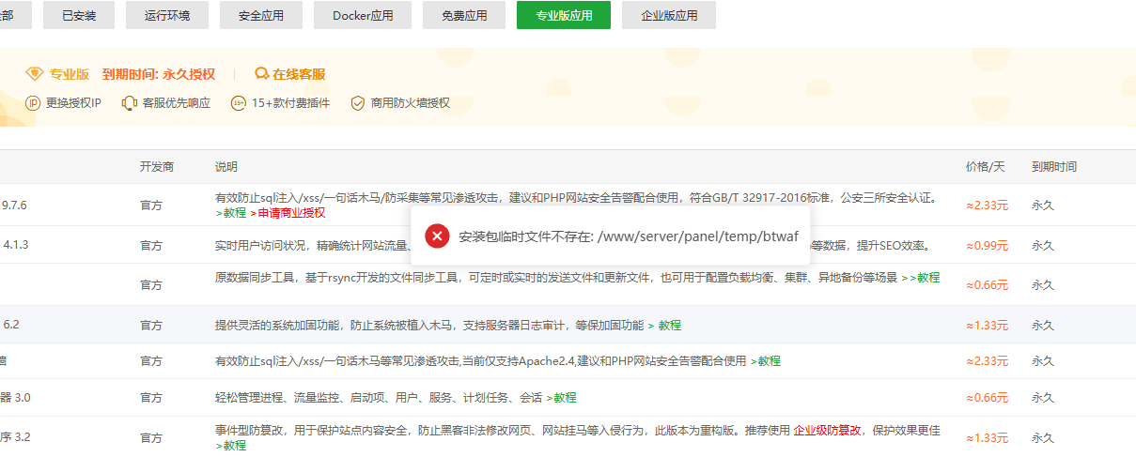This screenshot has height=457, width=1136.
Task: Click the 到期时间 column header
Action: coord(1054,167)
